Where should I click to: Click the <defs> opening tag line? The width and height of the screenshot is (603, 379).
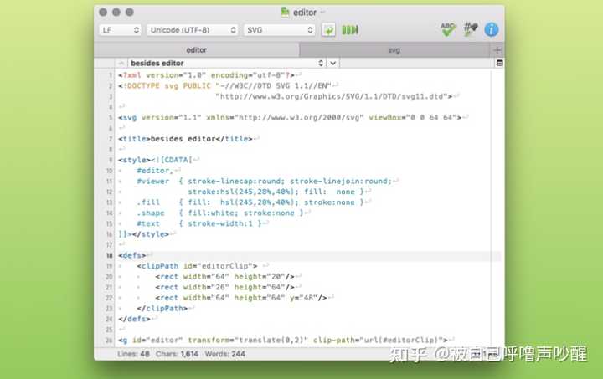pyautogui.click(x=132, y=255)
